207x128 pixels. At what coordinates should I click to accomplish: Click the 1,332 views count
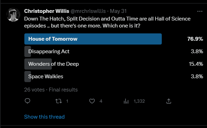139,101
